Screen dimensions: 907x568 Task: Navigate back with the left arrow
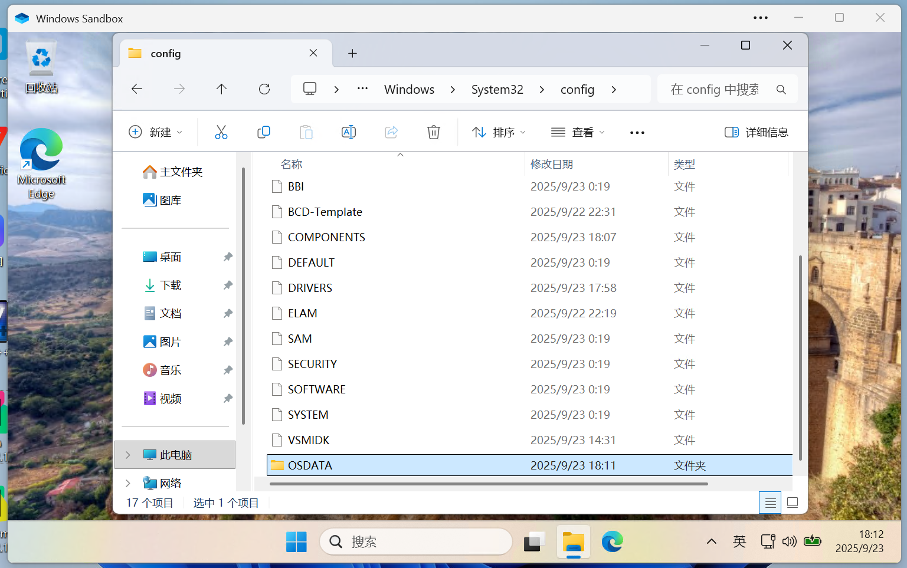137,89
